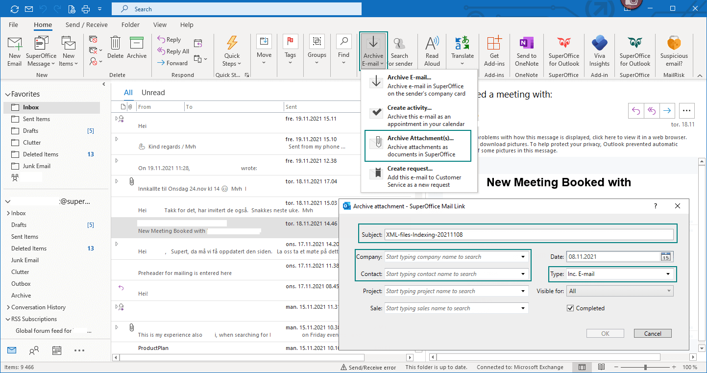Open the New Items menu
The width and height of the screenshot is (707, 373).
(68, 51)
